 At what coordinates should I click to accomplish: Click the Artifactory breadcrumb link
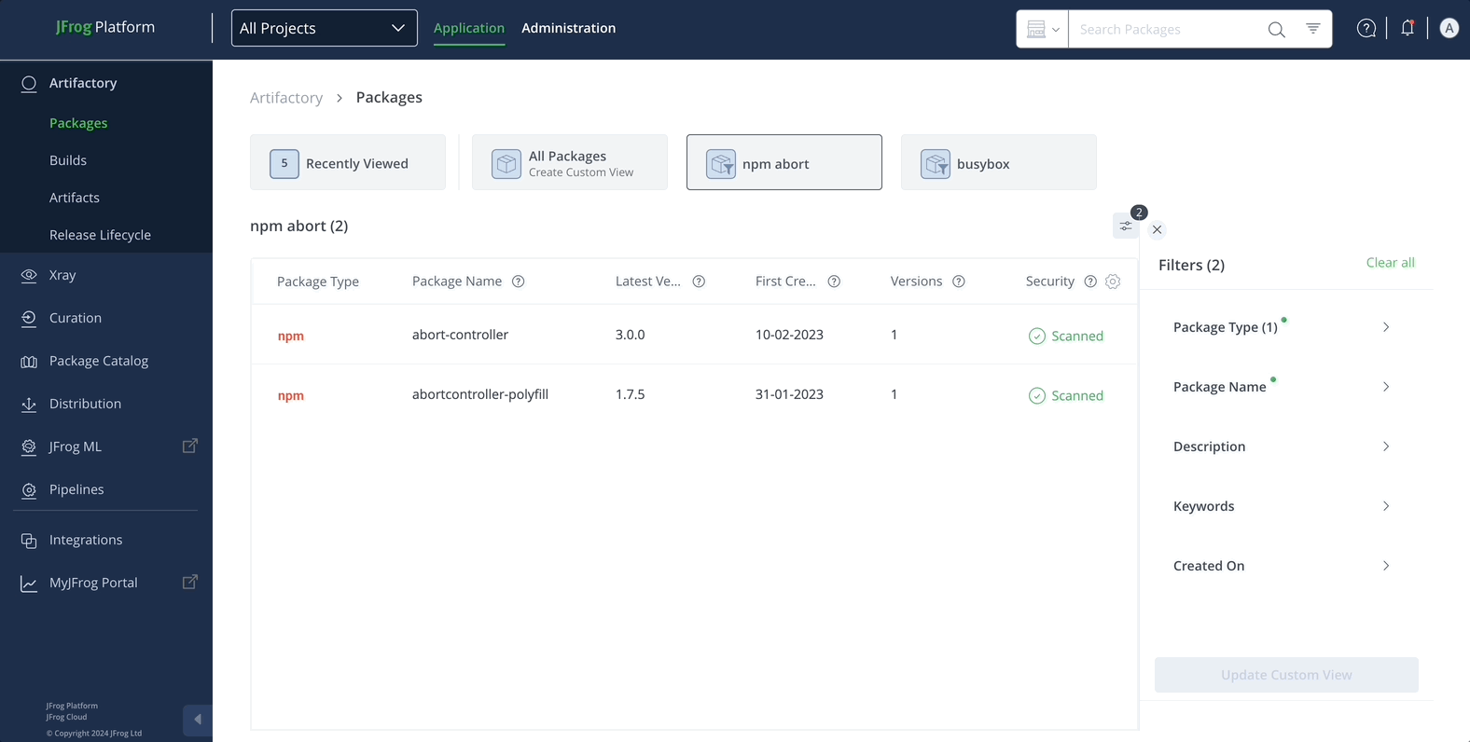pos(286,98)
